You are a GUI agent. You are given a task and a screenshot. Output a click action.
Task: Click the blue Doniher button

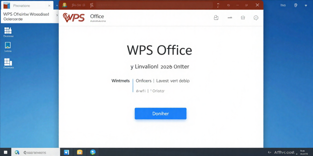160,114
